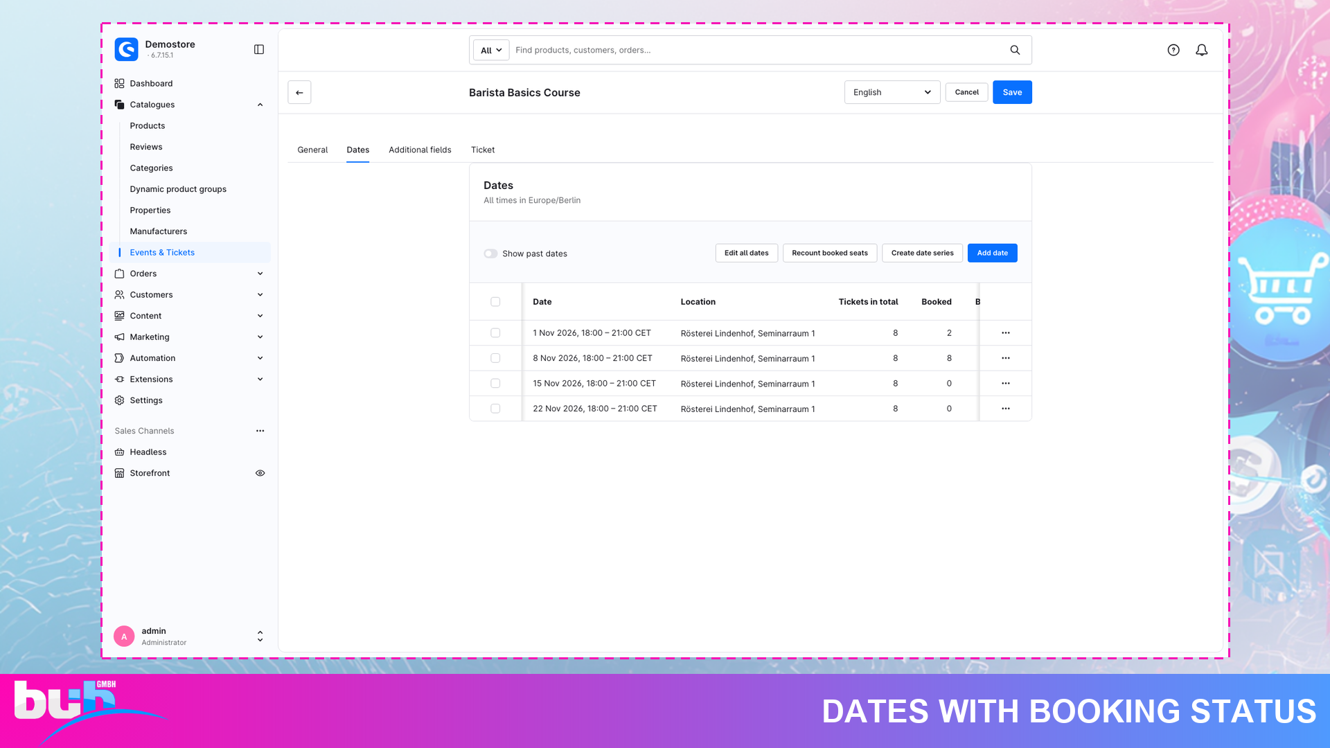Open the General tab

click(312, 150)
